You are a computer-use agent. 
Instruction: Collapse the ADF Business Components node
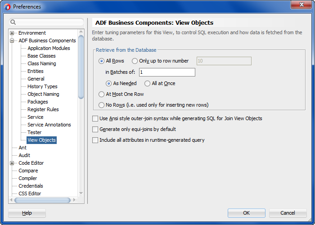[x=12, y=41]
